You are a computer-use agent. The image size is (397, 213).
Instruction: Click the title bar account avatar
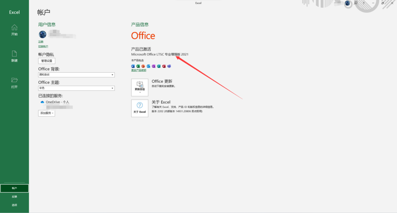pos(347,3)
